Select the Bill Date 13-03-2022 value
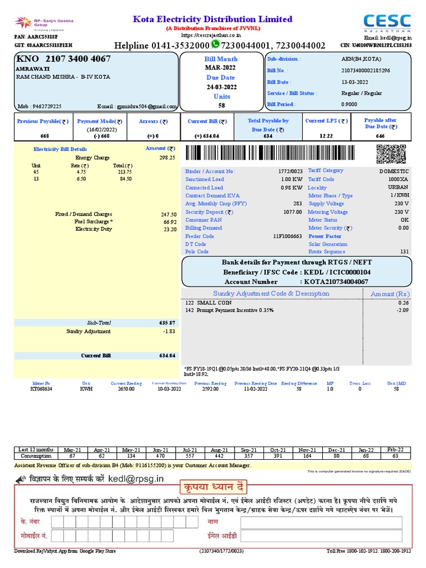Image resolution: width=426 pixels, height=568 pixels. (x=354, y=82)
